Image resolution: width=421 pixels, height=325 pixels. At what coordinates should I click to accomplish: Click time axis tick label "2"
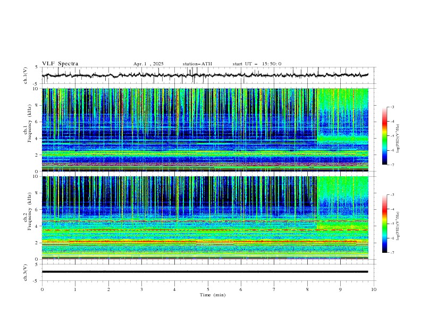point(108,289)
